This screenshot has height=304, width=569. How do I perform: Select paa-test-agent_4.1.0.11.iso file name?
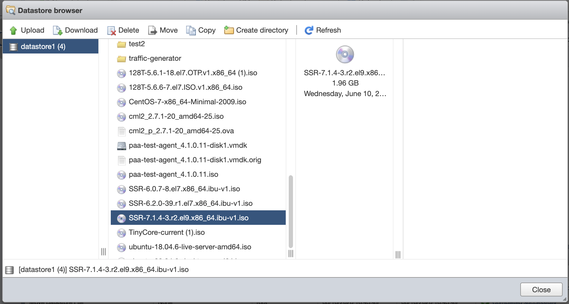click(x=173, y=174)
